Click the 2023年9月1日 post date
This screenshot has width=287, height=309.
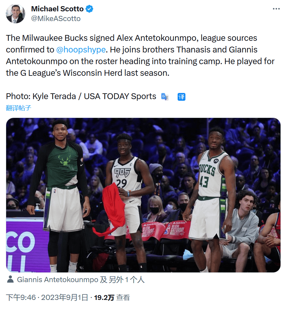click(x=64, y=297)
